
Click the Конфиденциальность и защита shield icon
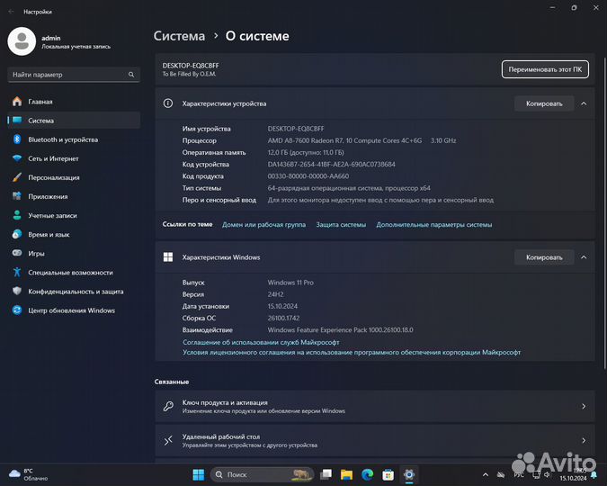pyautogui.click(x=17, y=291)
